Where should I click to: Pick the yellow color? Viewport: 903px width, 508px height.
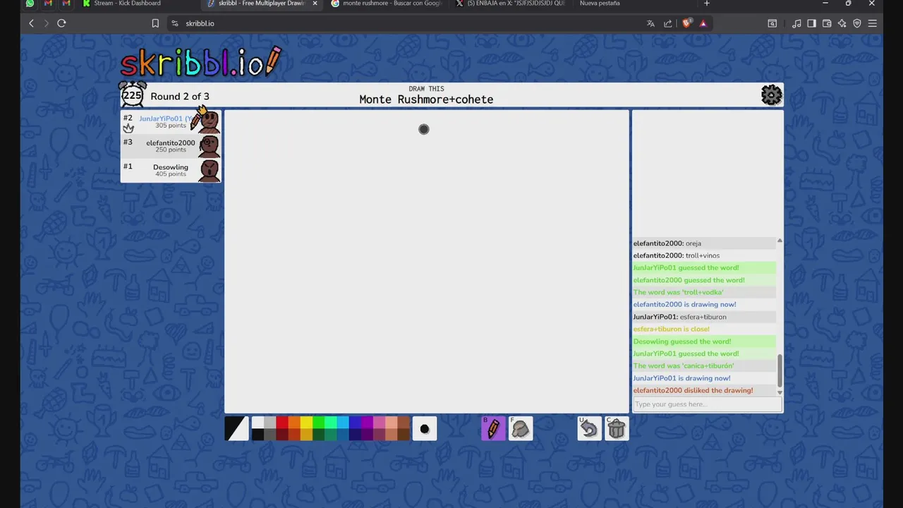tap(306, 423)
